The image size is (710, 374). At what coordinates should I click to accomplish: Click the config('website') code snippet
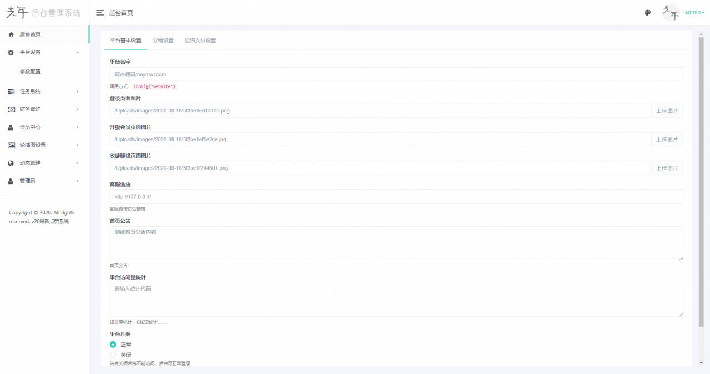[x=155, y=86]
